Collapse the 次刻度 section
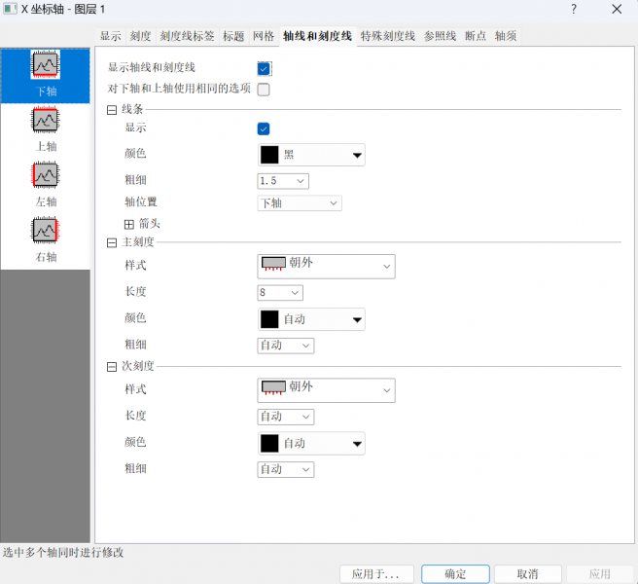 [x=112, y=367]
